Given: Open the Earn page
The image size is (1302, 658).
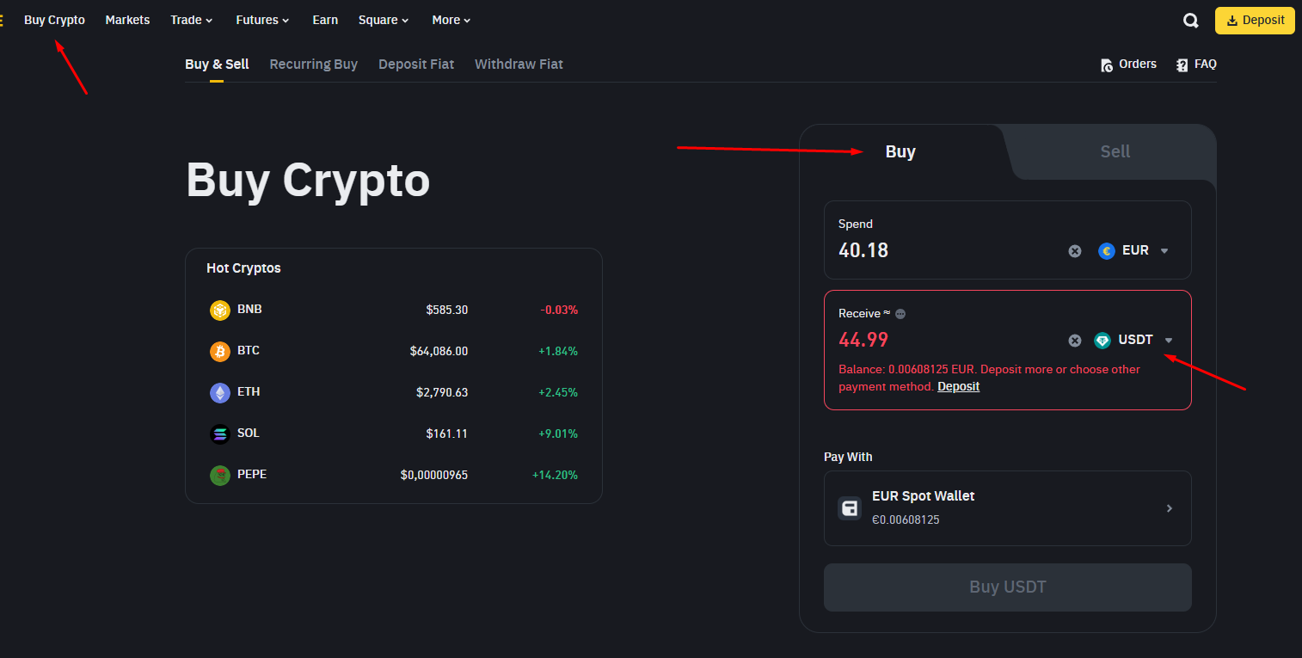Looking at the screenshot, I should pyautogui.click(x=325, y=20).
